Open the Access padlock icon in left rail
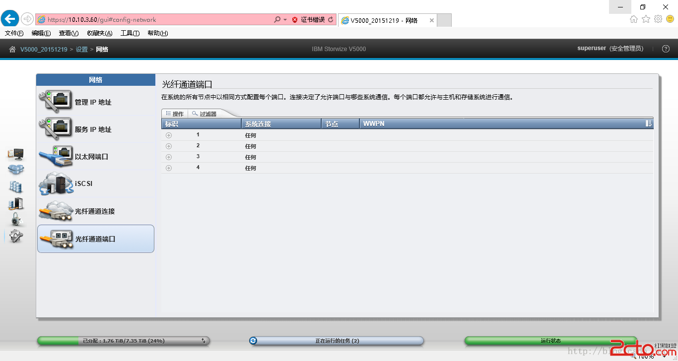This screenshot has height=361, width=678. pos(16,219)
